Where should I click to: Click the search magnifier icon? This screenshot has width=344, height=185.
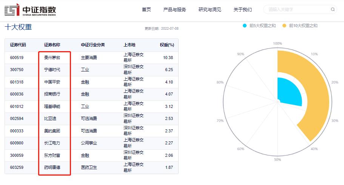click(333, 9)
